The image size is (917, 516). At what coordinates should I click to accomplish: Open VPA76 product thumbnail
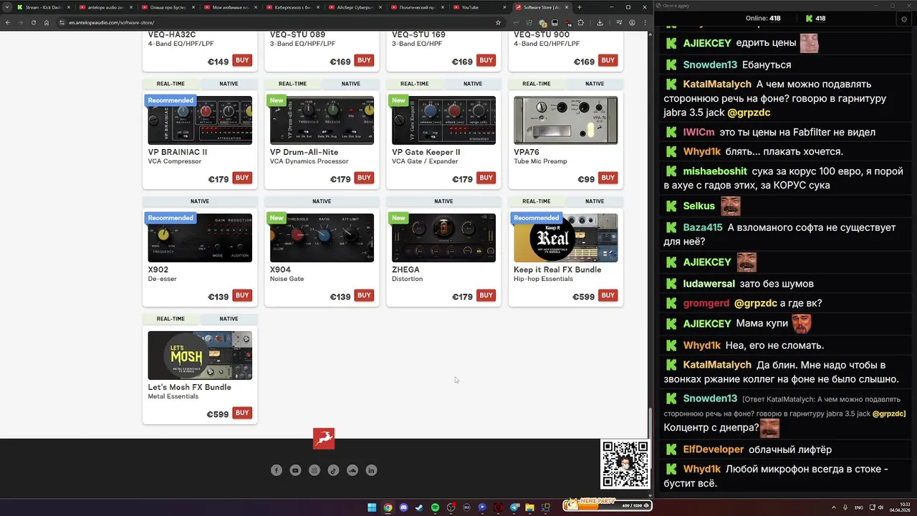coord(566,120)
